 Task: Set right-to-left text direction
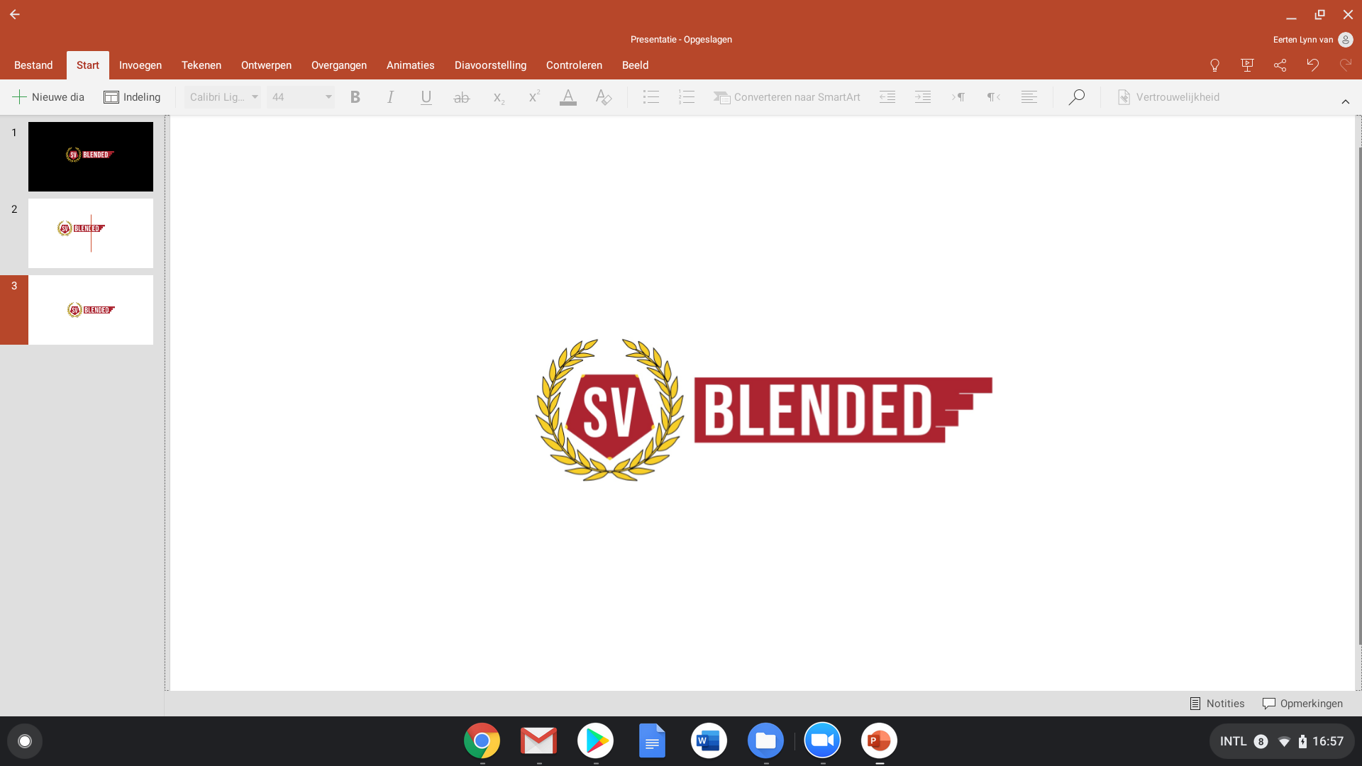pos(994,97)
